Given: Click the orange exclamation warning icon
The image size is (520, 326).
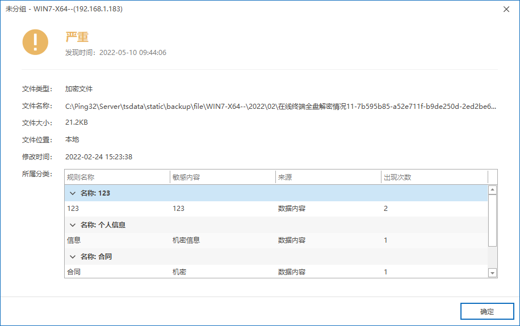Looking at the screenshot, I should click(35, 42).
